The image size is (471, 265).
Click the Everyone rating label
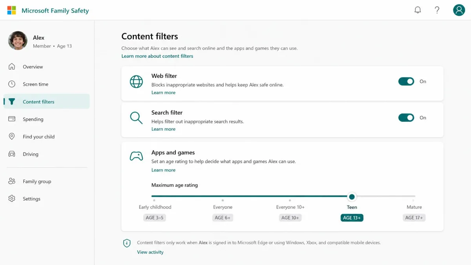pos(223,207)
